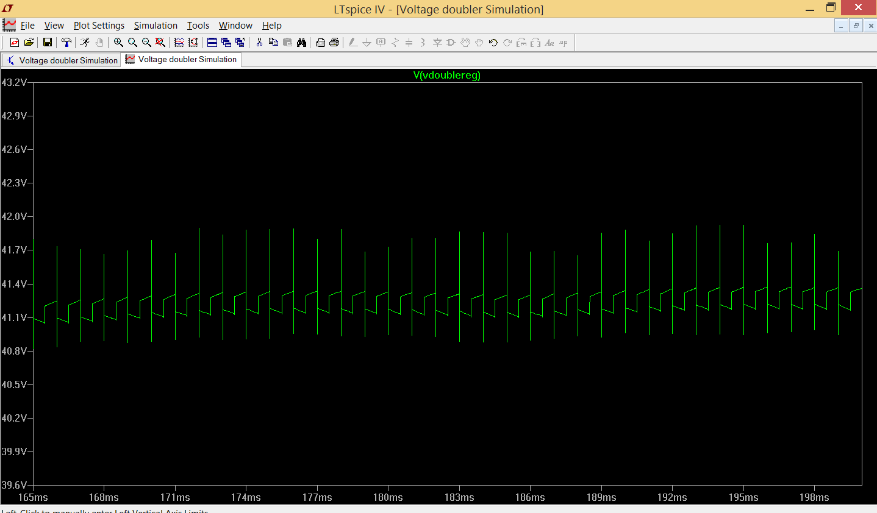Open the document icon beside File menu

pos(9,25)
